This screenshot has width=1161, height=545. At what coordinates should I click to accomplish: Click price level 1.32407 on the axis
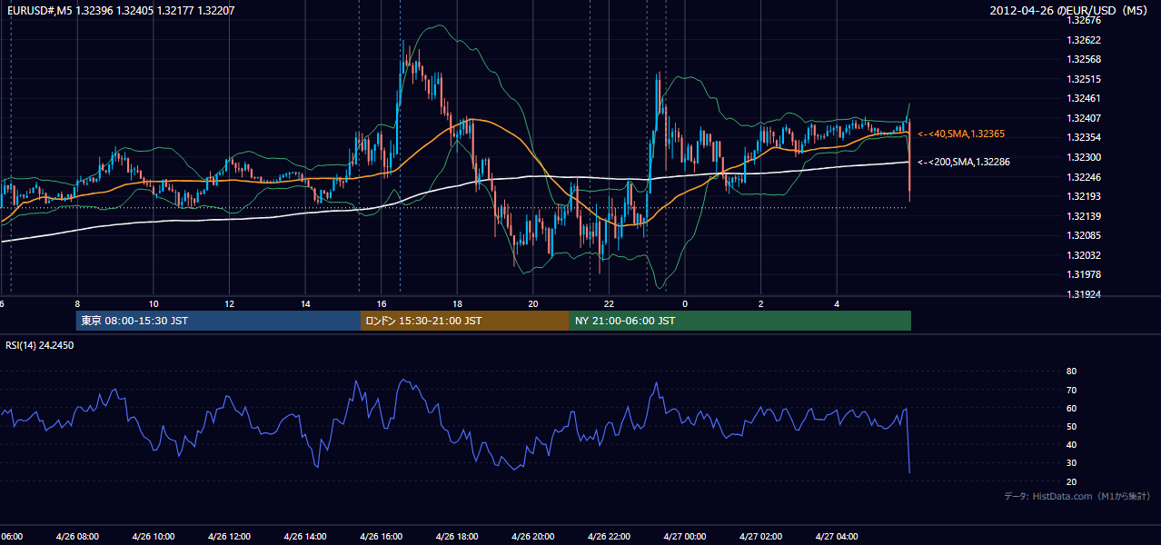coord(1085,118)
